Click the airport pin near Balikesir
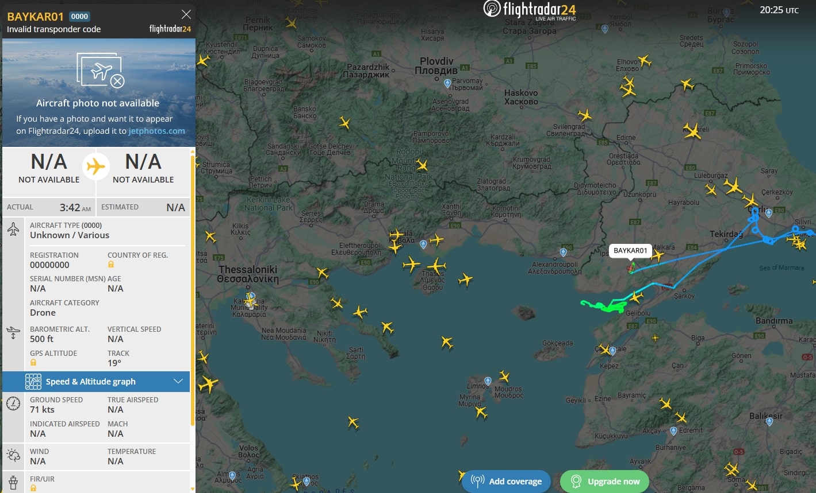This screenshot has width=816, height=493. (769, 422)
